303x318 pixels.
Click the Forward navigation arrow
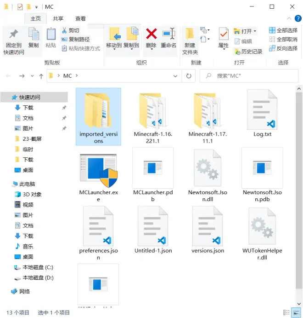point(22,76)
